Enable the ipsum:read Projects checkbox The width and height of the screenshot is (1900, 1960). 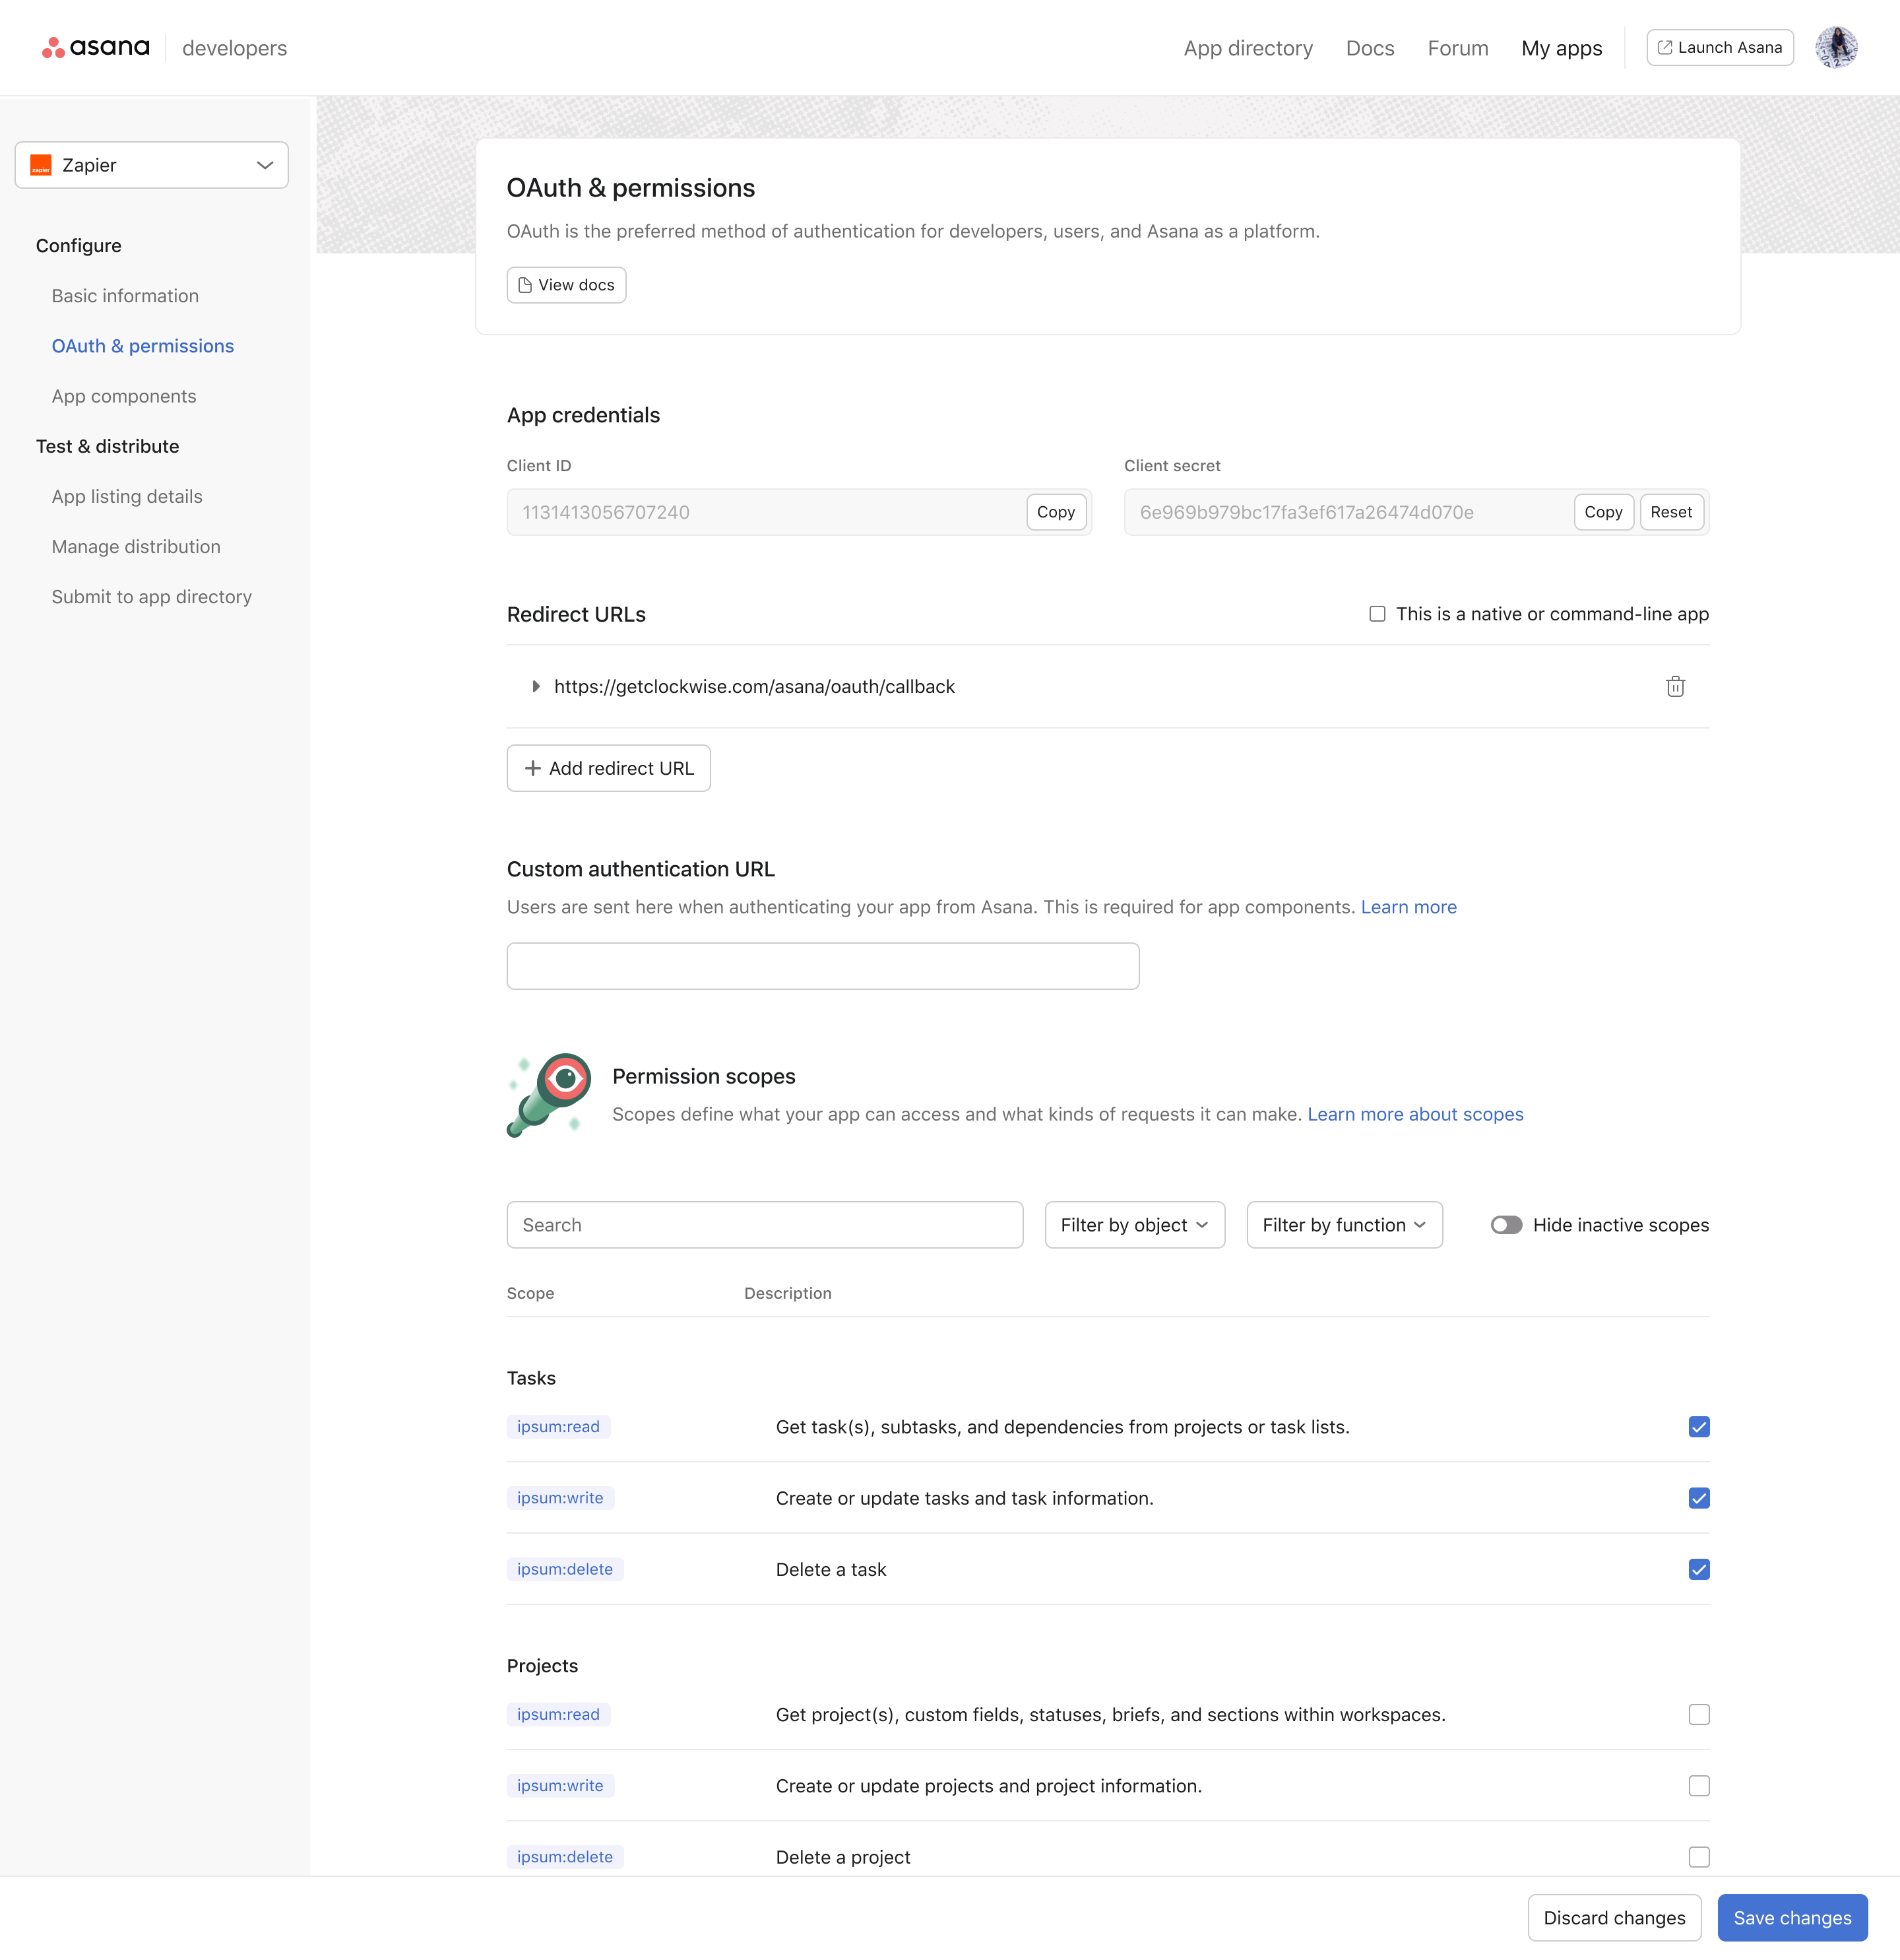[1695, 1713]
